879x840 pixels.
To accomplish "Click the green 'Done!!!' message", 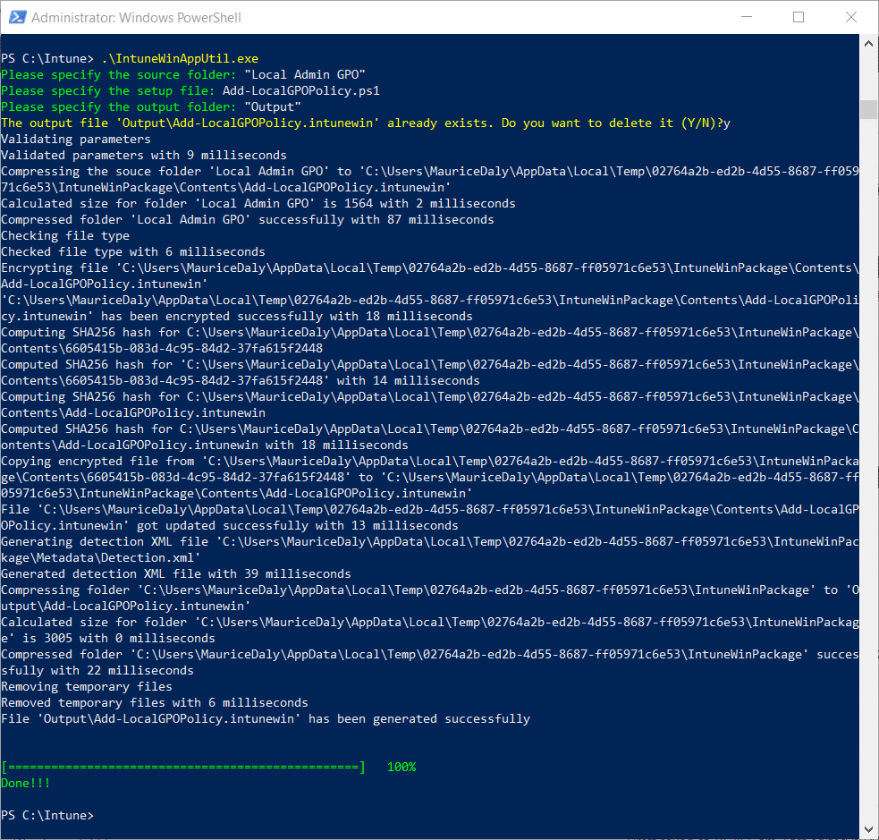I will click(25, 784).
